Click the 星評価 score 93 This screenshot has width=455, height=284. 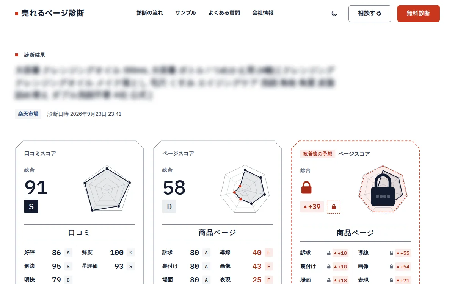[x=119, y=266]
